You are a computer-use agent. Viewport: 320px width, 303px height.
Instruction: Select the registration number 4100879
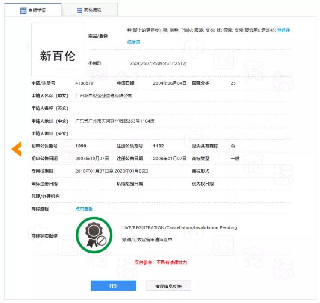click(x=84, y=83)
